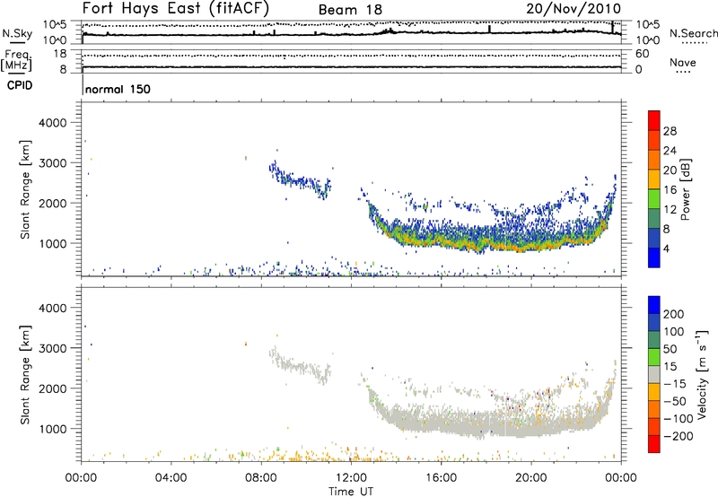The width and height of the screenshot is (718, 497).
Task: Select the '100' Velocity colorbar value
Action: click(674, 331)
